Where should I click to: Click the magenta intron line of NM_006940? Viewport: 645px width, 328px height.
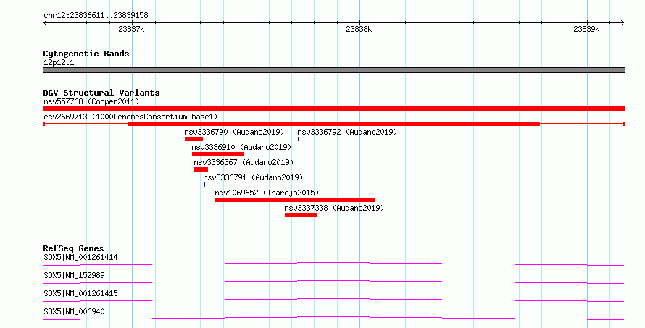coord(333,318)
